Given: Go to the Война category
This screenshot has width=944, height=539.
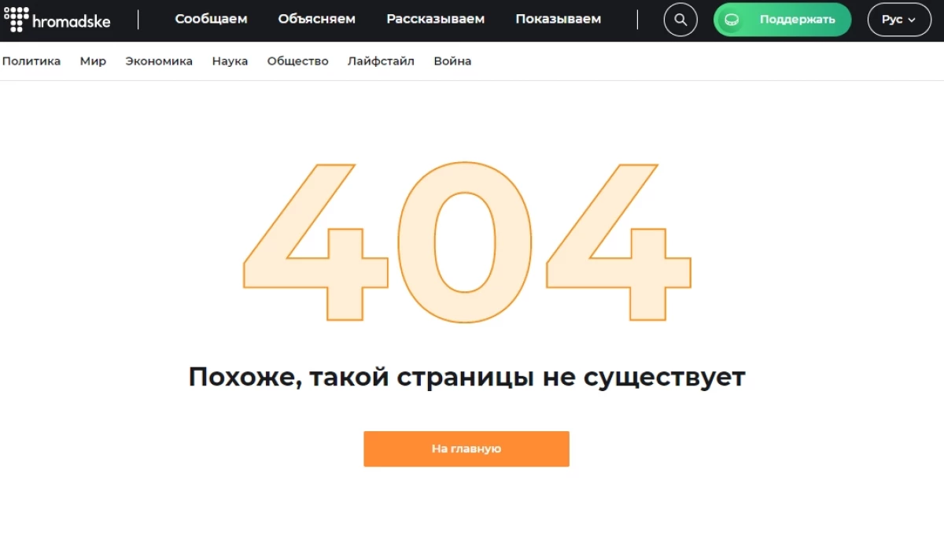Looking at the screenshot, I should tap(452, 61).
